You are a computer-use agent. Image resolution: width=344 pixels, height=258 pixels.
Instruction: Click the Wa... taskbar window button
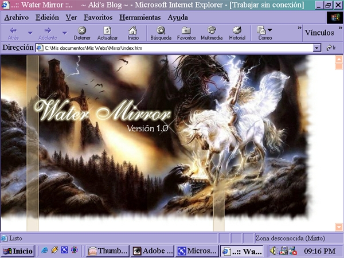pyautogui.click(x=242, y=251)
